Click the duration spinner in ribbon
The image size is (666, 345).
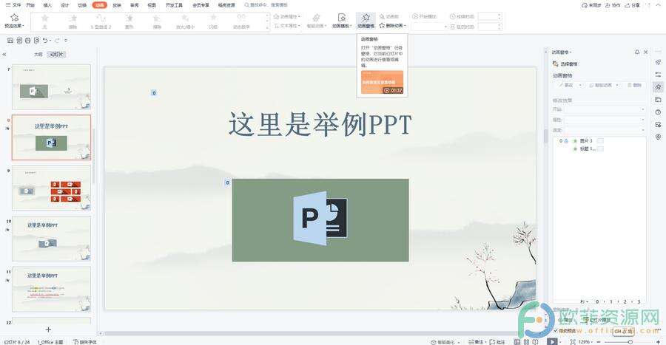pos(490,16)
